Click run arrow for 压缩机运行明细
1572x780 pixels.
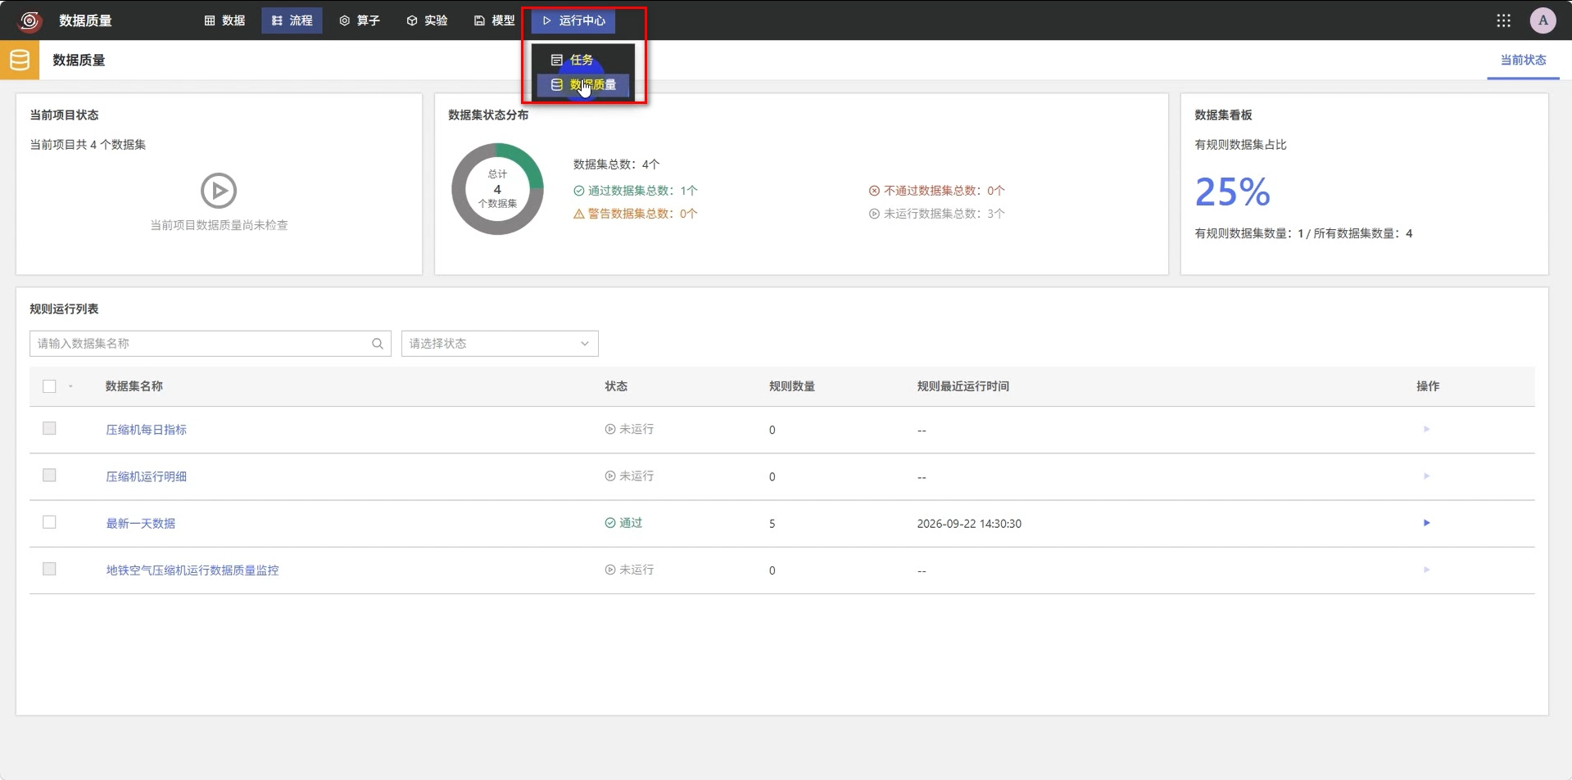[1426, 476]
